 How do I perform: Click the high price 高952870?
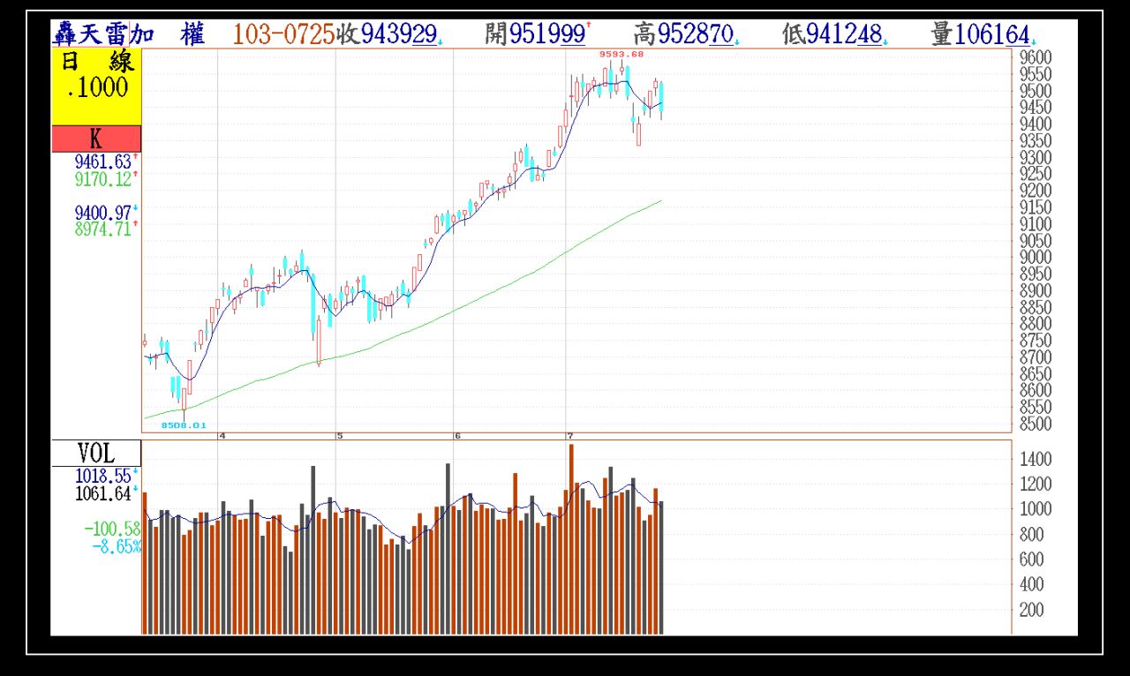(684, 35)
